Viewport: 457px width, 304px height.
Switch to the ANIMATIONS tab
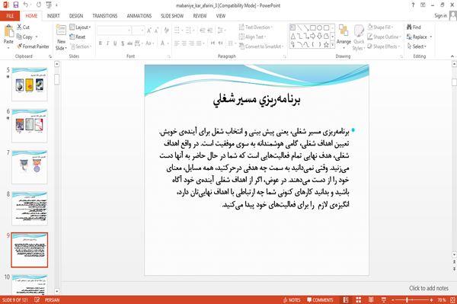(x=139, y=16)
